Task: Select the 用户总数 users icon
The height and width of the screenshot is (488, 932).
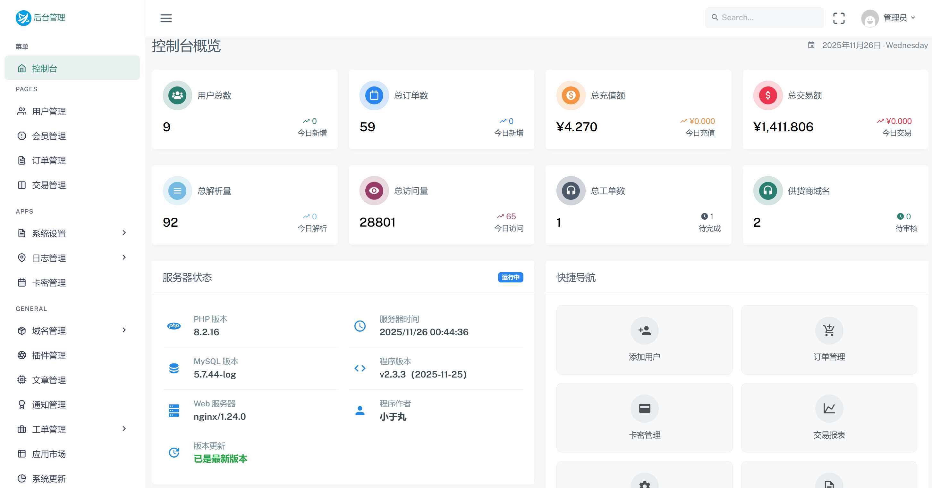Action: coord(177,95)
